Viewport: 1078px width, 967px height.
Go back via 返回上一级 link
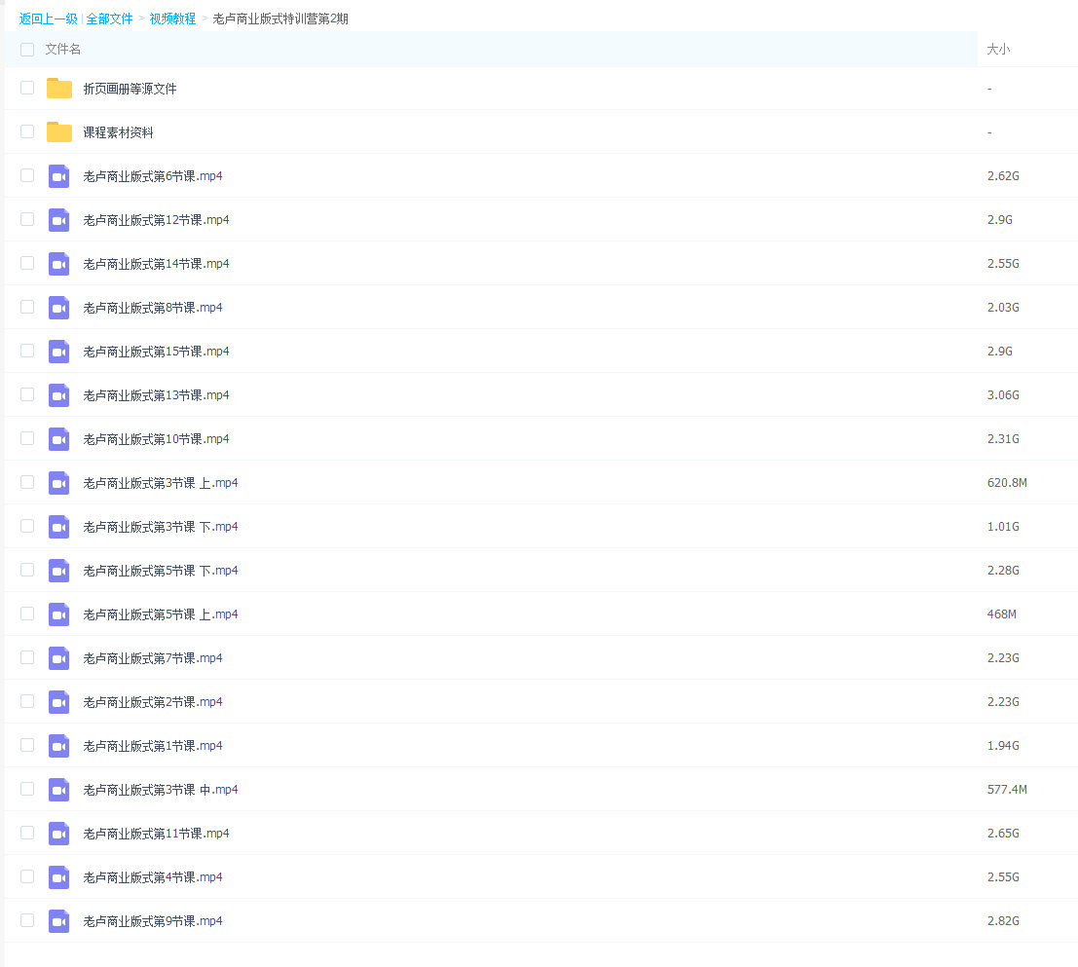pos(48,19)
